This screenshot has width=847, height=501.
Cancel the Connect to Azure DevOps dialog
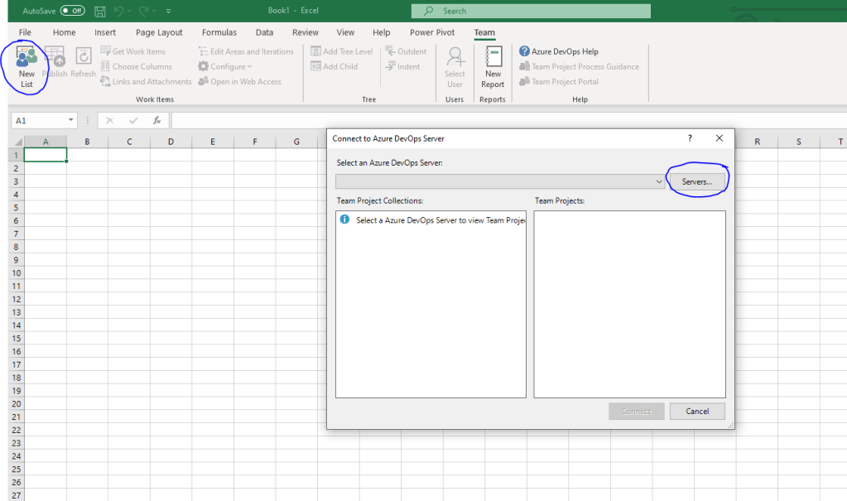[697, 411]
